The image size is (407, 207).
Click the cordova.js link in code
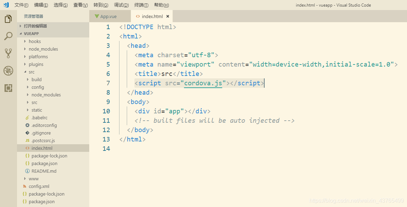(x=203, y=83)
